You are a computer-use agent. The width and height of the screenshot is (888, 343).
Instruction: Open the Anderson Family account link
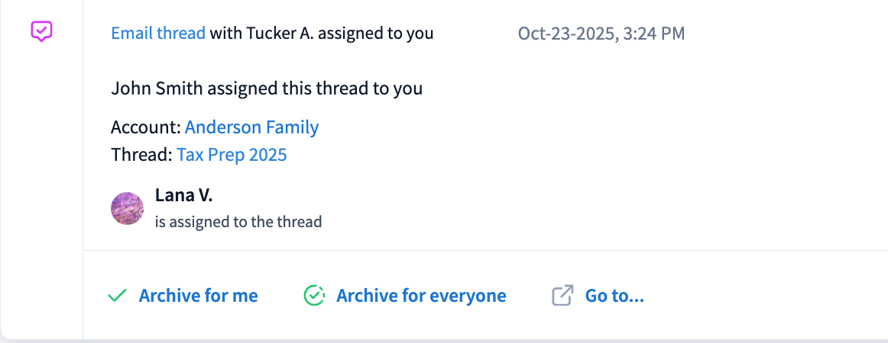coord(251,127)
